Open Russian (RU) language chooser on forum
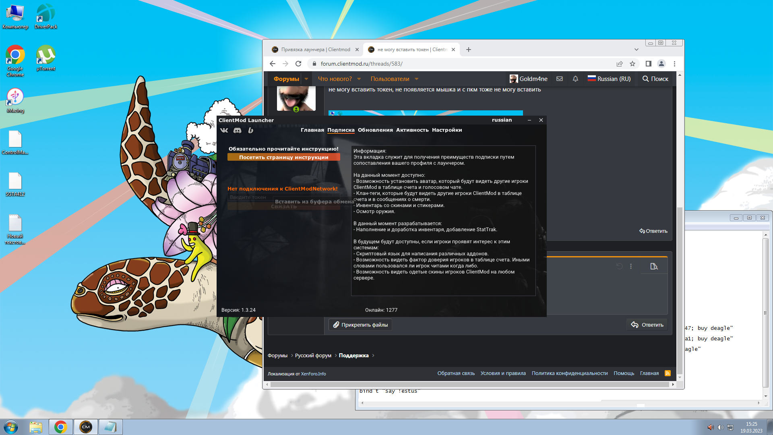 (x=609, y=79)
